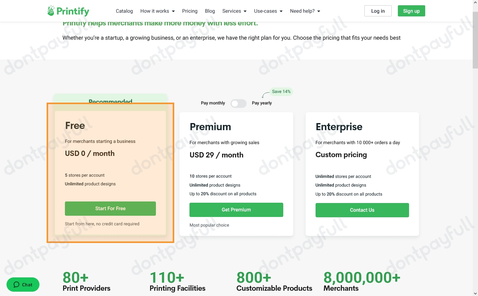The height and width of the screenshot is (296, 478).
Task: Click the page vertical scrollbar thumb
Action: point(475,40)
